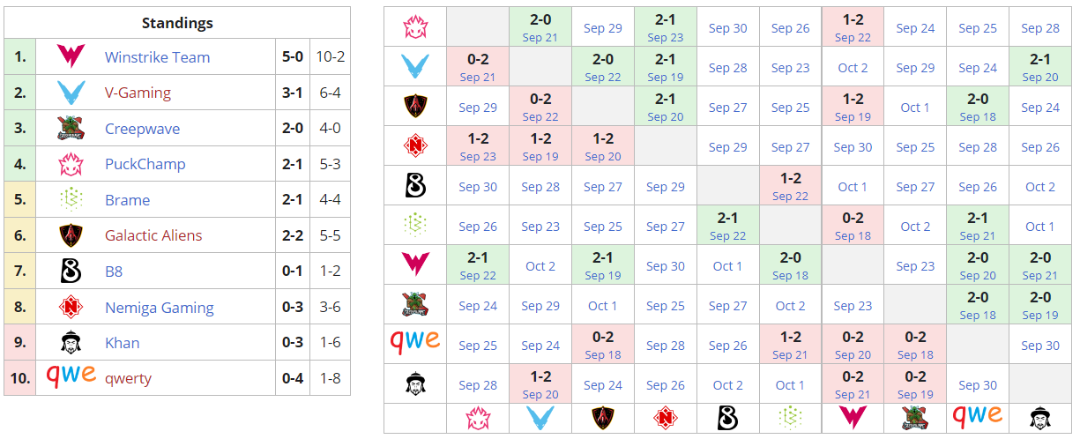Open the Creepwave team link
This screenshot has height=439, width=1080.
point(142,129)
